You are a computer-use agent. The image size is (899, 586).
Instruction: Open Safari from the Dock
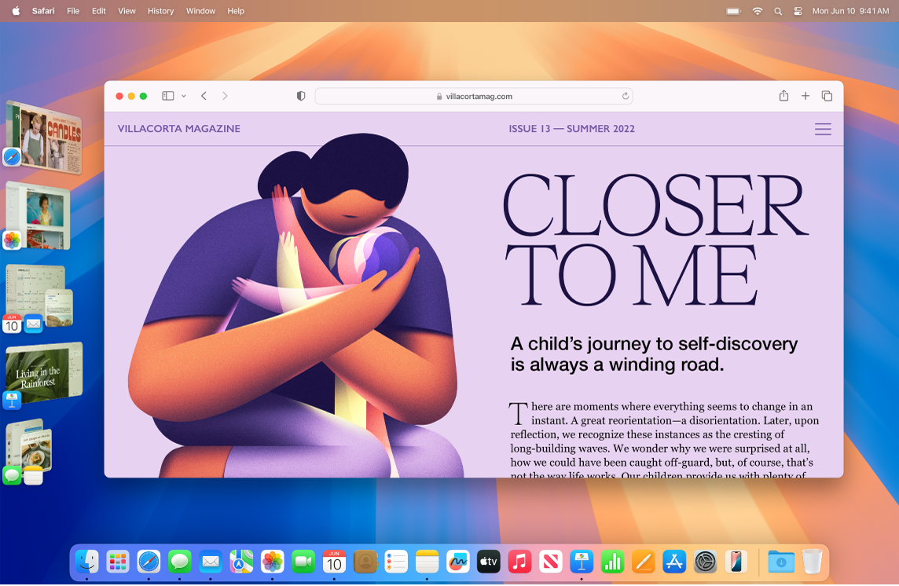click(149, 562)
